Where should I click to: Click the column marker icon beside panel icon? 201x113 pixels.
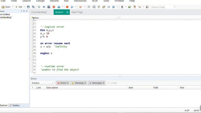[x=99, y=7]
